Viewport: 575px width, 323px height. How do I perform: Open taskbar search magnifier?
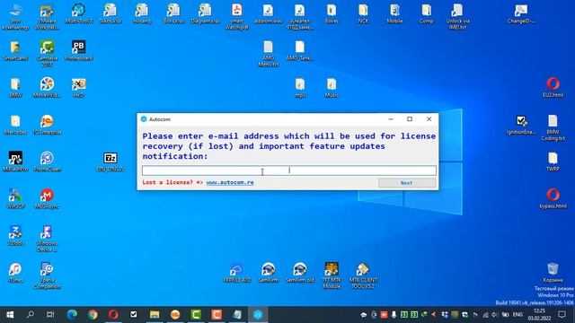(31, 314)
